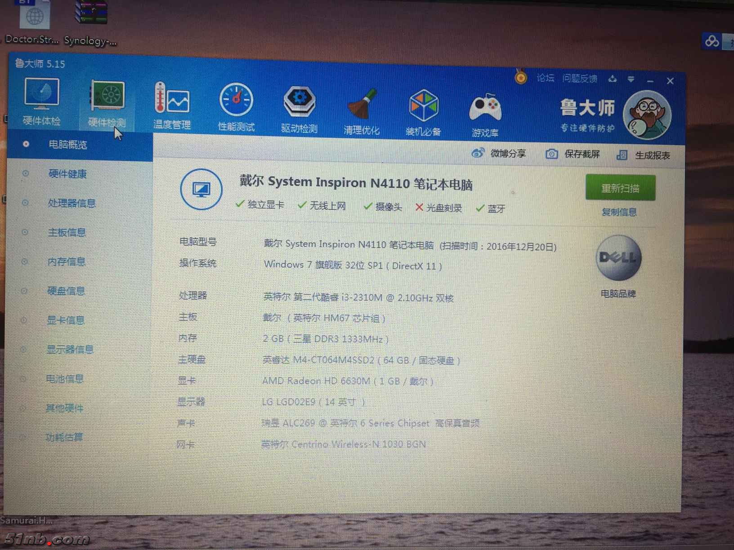Open the title bar dropdown menu arrow
Screen dimensions: 734x550
coord(631,80)
